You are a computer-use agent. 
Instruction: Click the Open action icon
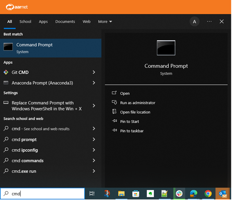pyautogui.click(x=114, y=93)
